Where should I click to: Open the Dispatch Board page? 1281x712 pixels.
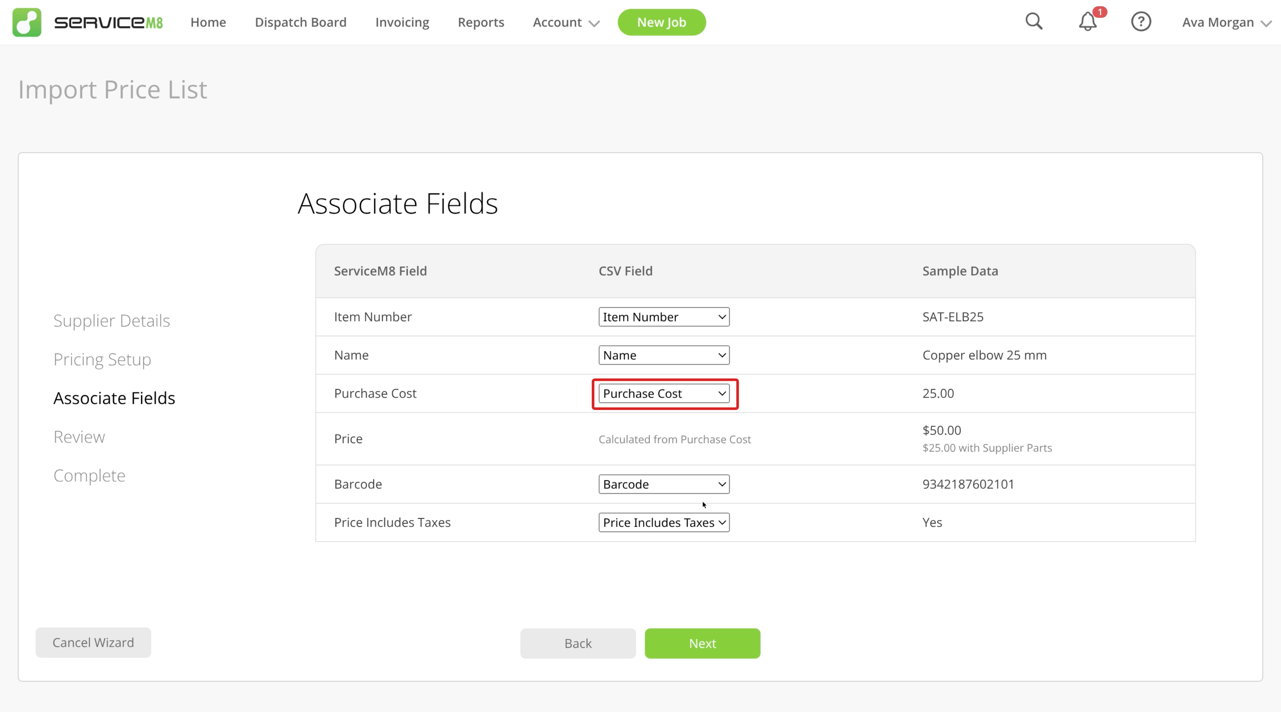tap(300, 22)
